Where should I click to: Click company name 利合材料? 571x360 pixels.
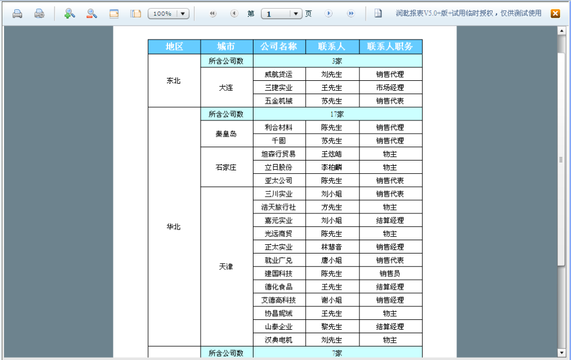(x=279, y=127)
